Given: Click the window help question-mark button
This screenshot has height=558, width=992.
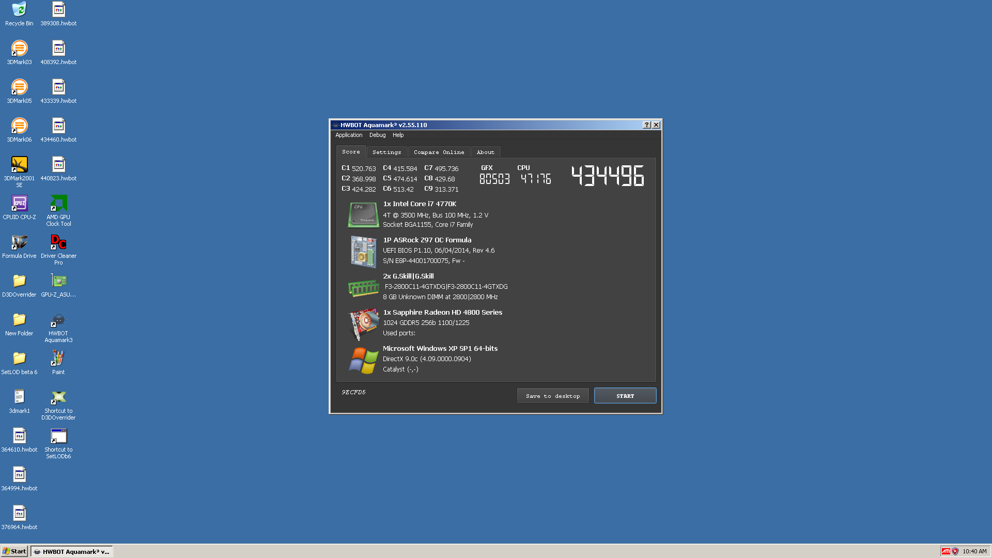Looking at the screenshot, I should pyautogui.click(x=646, y=125).
